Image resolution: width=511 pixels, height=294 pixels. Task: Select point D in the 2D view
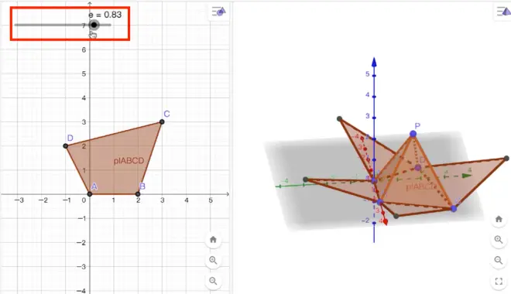point(66,146)
